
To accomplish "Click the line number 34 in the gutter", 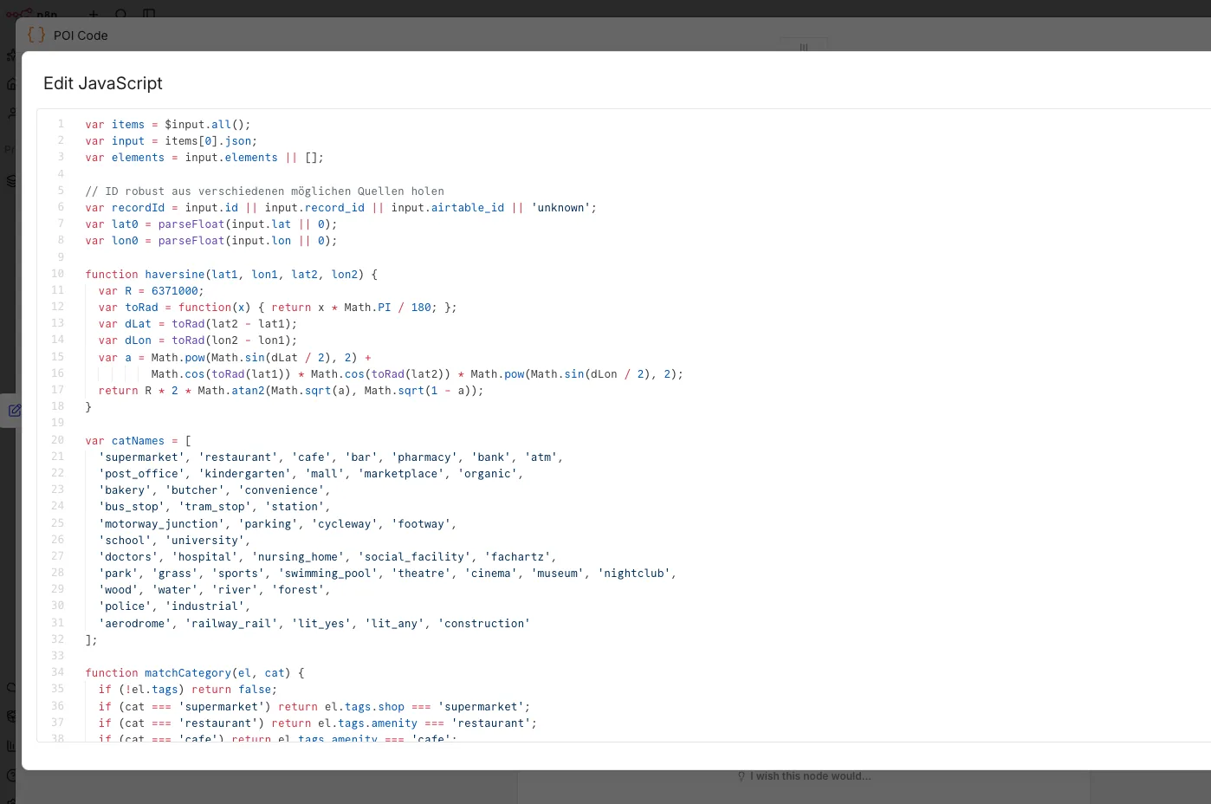I will [x=57, y=672].
